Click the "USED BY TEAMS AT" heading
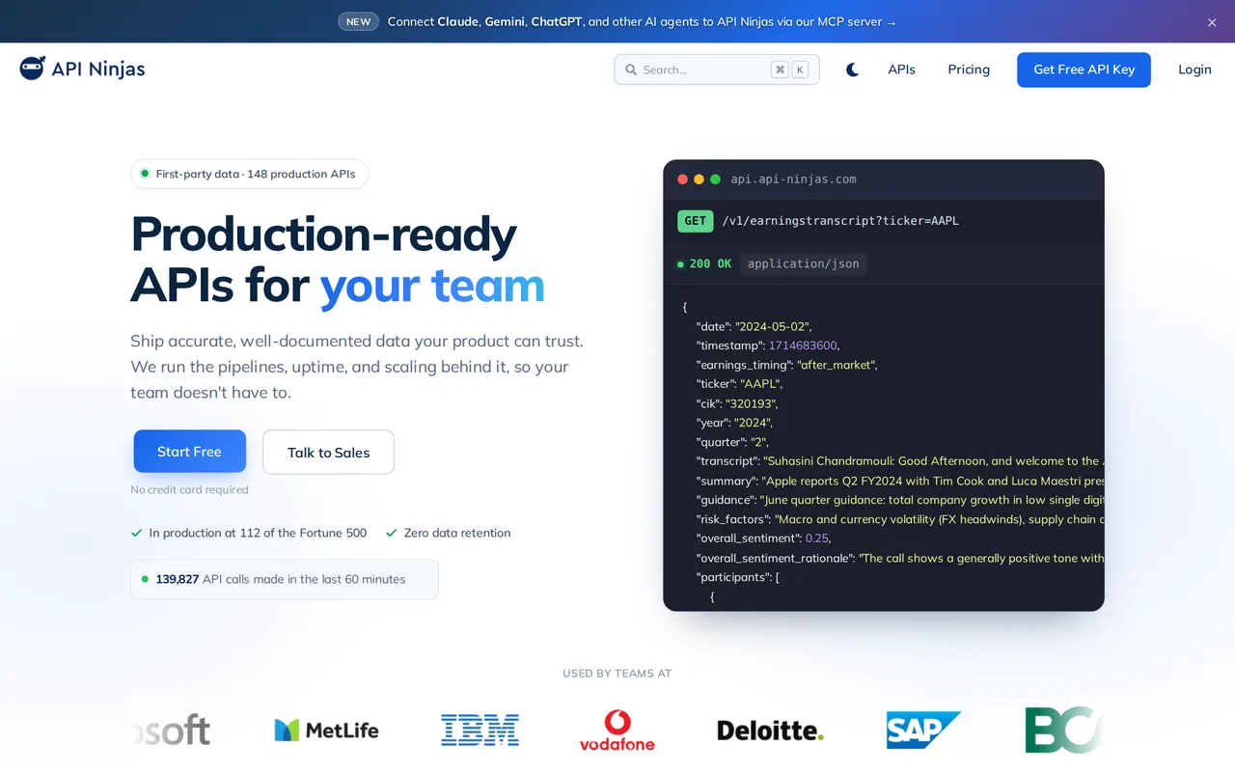Screen dimensions: 1235x772 click(617, 674)
